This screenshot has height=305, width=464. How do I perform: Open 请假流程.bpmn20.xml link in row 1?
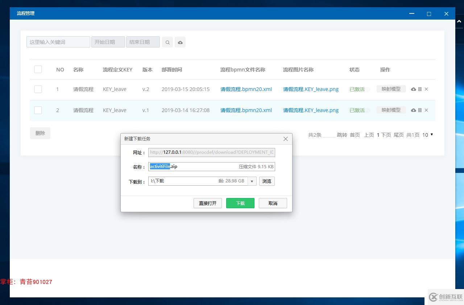pyautogui.click(x=246, y=89)
